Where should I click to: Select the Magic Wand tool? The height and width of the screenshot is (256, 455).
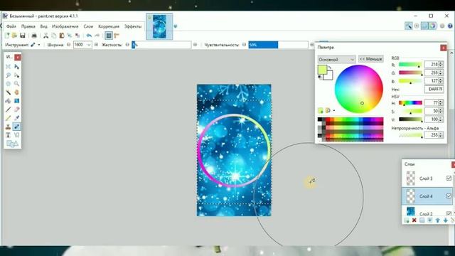[8, 92]
